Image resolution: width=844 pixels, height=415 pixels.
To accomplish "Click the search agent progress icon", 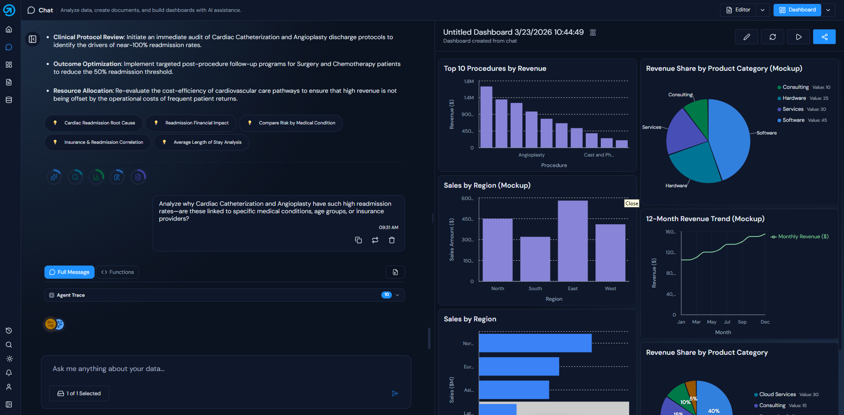I will coord(75,177).
